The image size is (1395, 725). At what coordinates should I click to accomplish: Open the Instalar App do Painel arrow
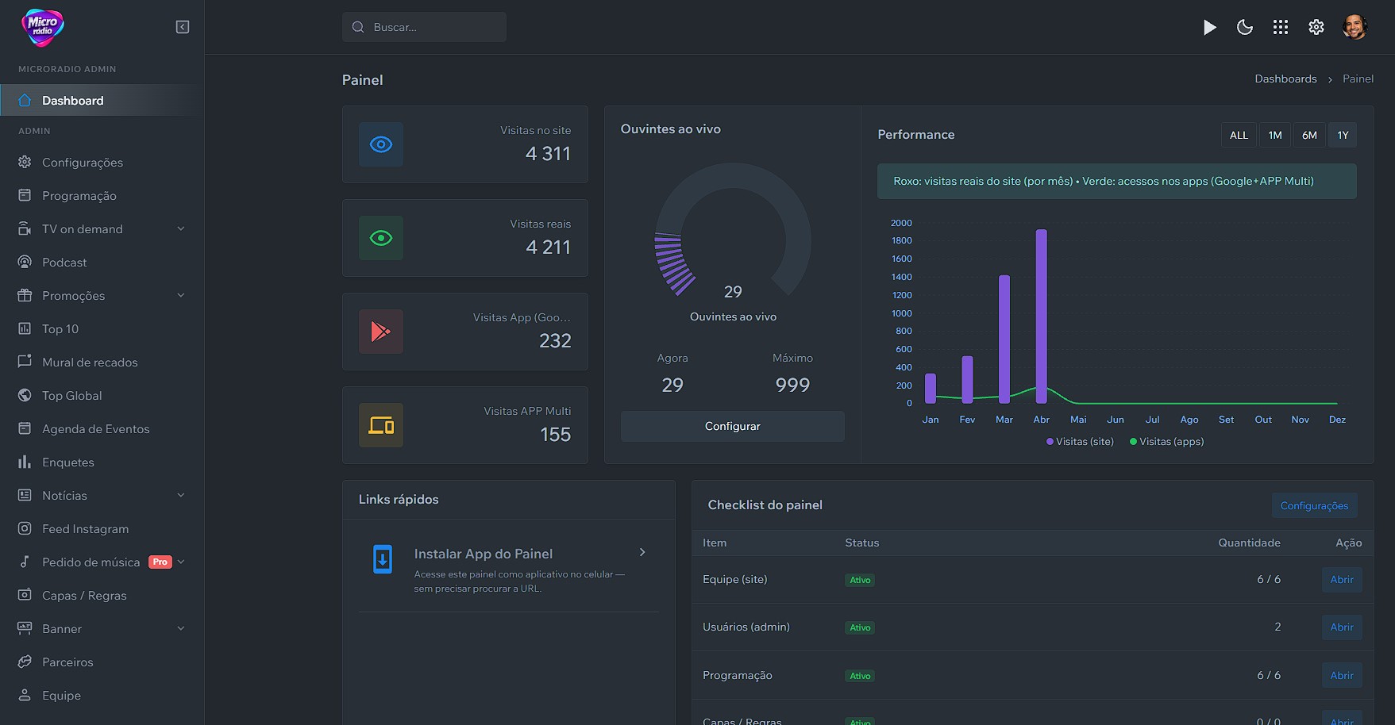(642, 552)
